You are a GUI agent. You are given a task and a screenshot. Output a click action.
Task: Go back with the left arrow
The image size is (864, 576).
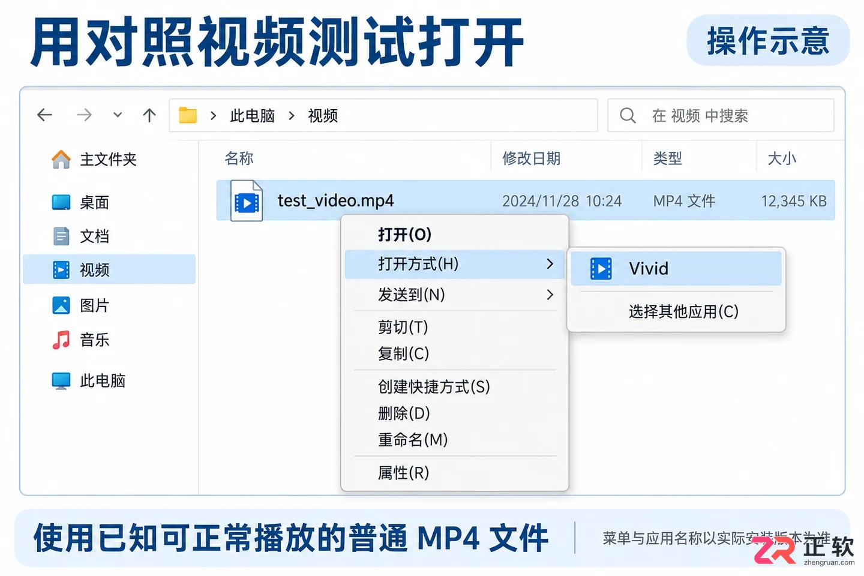click(x=45, y=115)
